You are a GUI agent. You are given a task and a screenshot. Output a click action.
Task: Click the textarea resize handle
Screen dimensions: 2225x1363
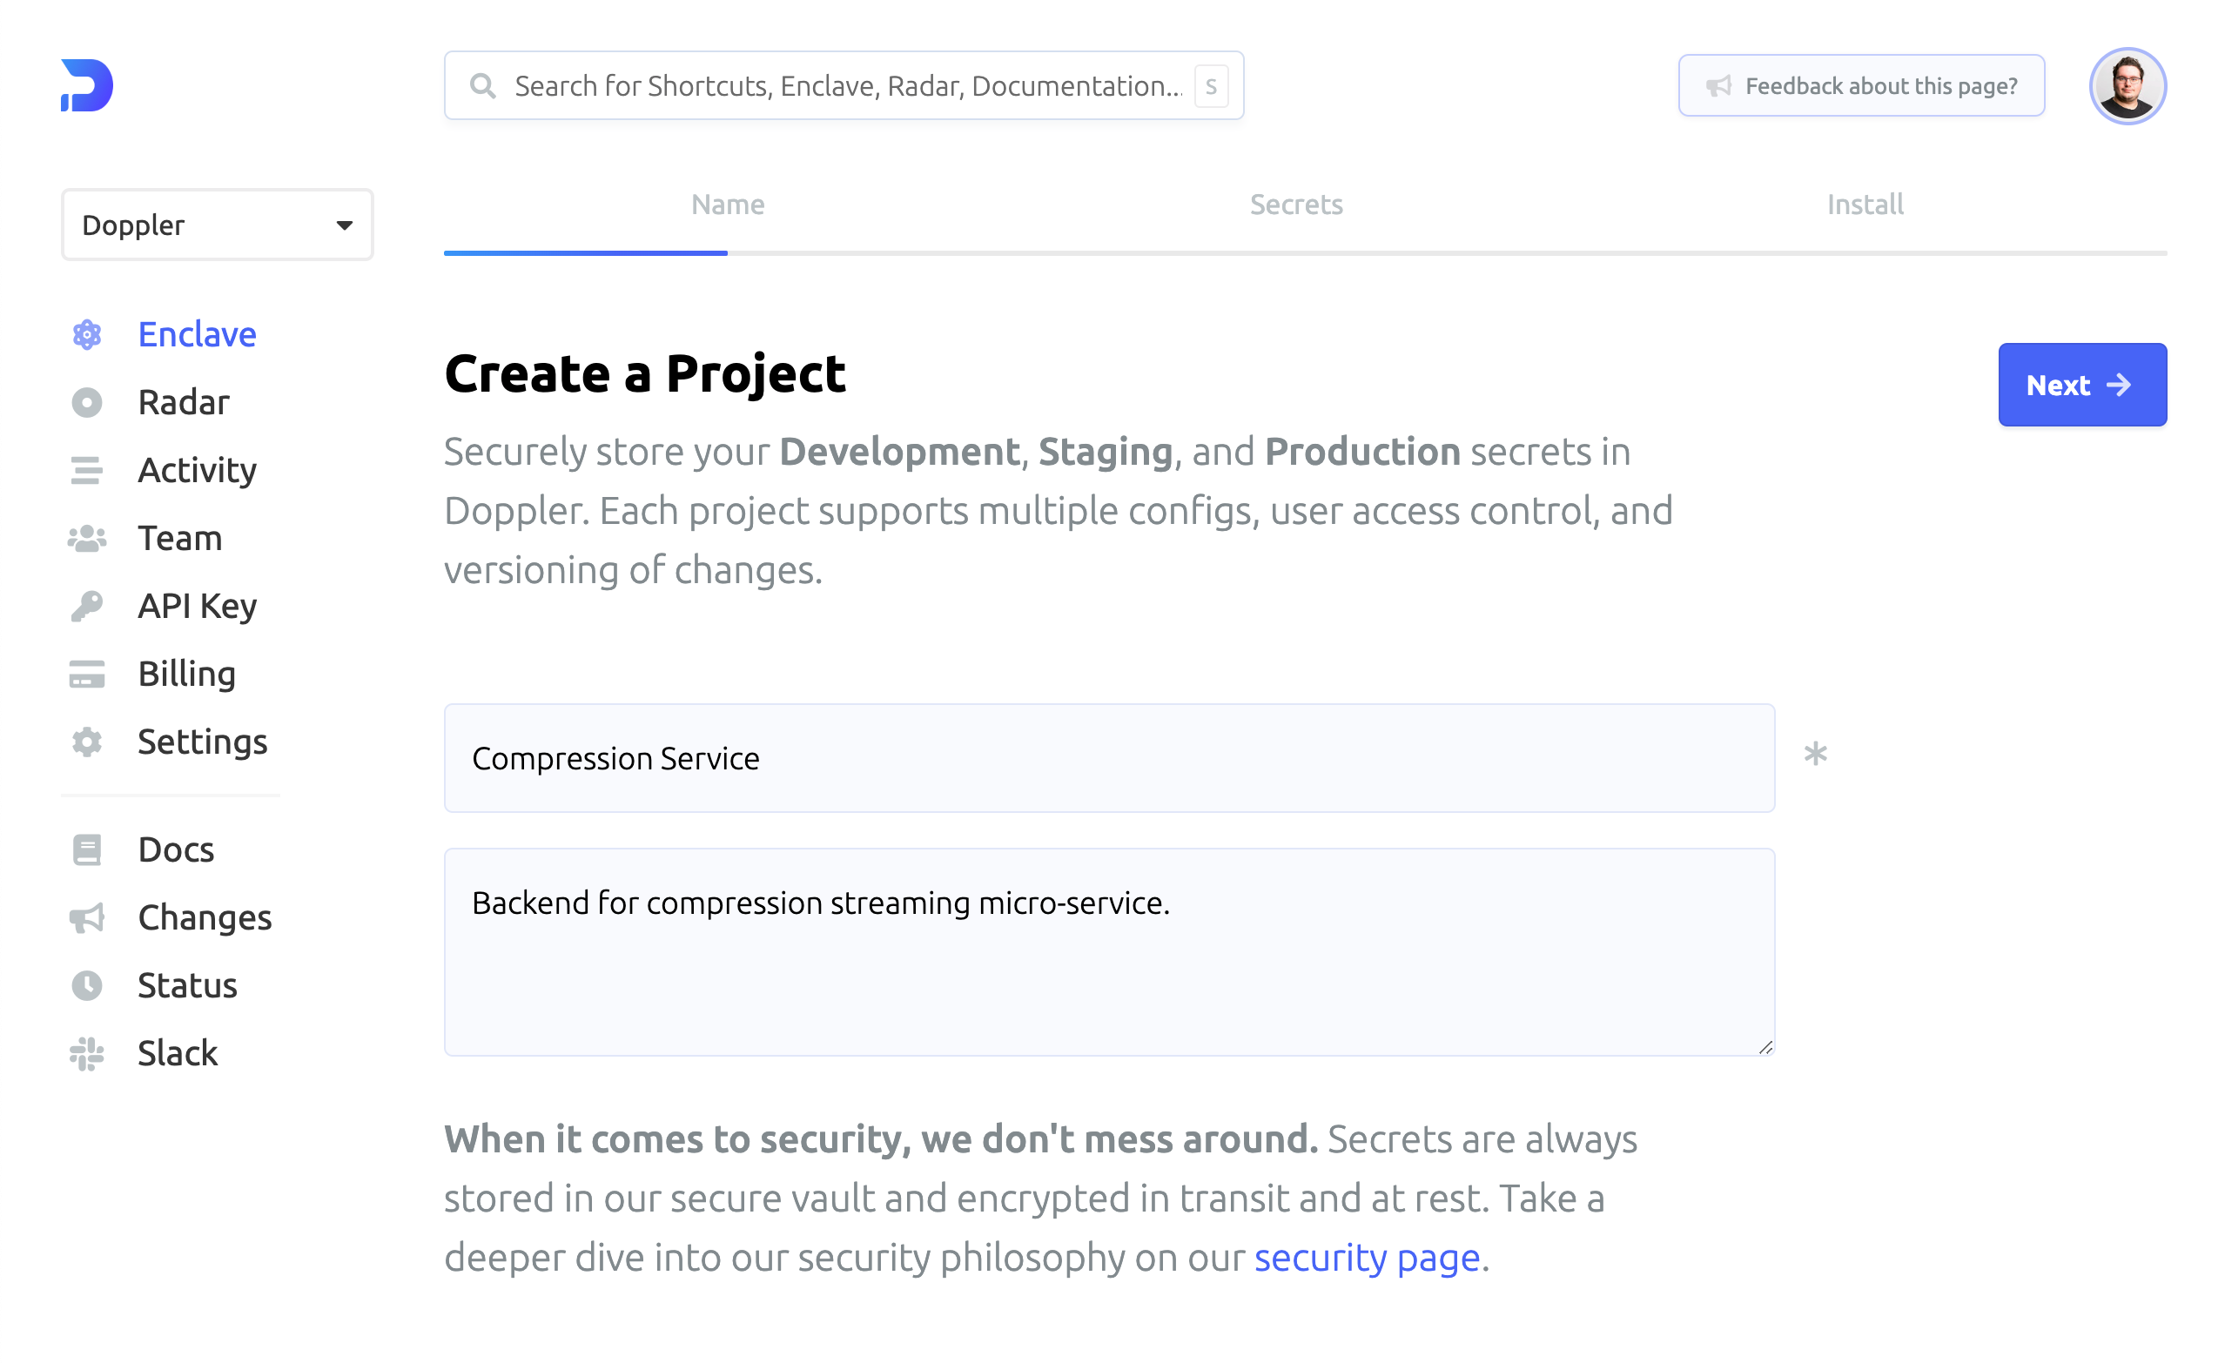(x=1765, y=1047)
